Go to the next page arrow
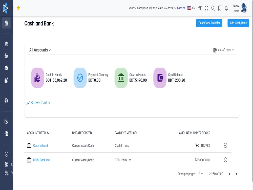 point(236,174)
